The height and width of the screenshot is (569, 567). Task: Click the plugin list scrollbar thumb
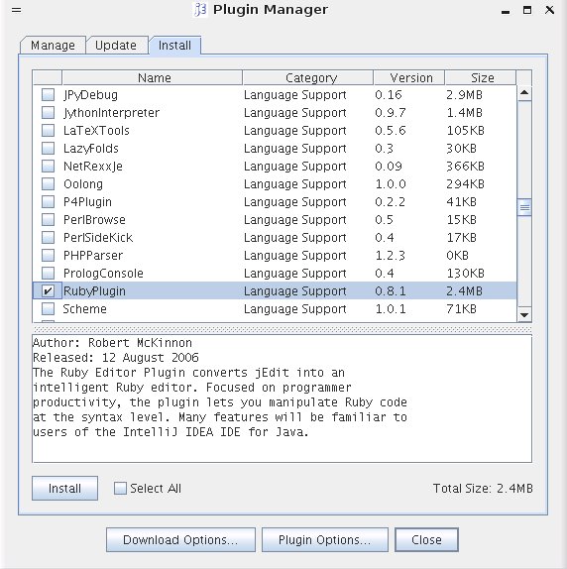point(524,207)
